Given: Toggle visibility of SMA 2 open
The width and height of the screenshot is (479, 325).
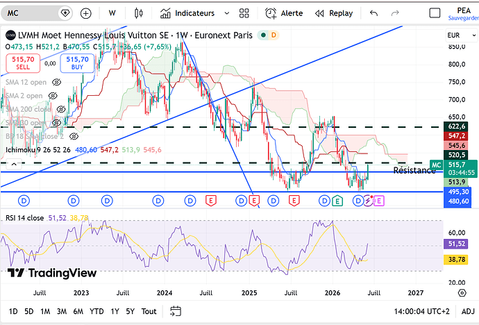Looking at the screenshot, I should tap(53, 96).
